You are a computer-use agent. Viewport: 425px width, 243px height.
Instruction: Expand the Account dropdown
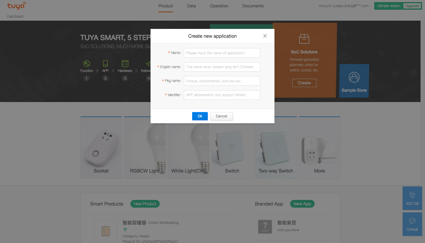pyautogui.click(x=345, y=6)
